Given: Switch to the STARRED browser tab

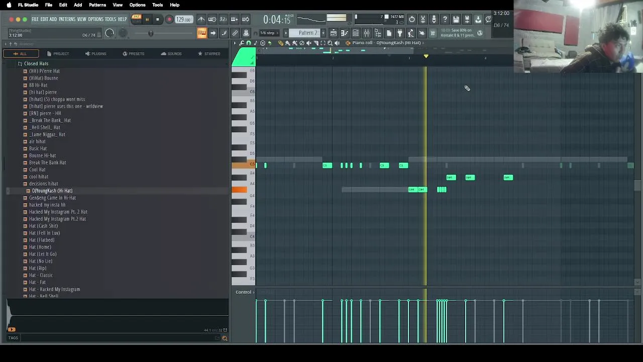Looking at the screenshot, I should (x=209, y=53).
